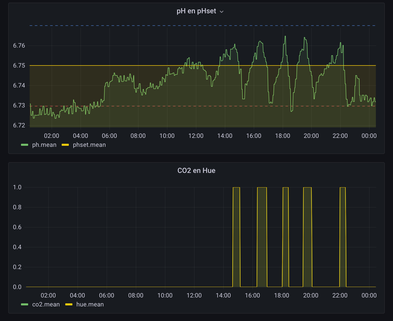Click the 6.76 y-axis label
393x321 pixels.
point(19,46)
